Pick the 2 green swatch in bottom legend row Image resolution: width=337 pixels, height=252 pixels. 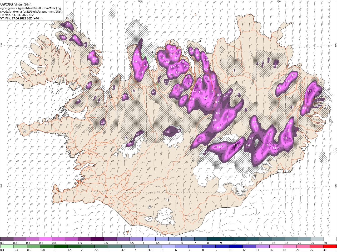click(88, 246)
